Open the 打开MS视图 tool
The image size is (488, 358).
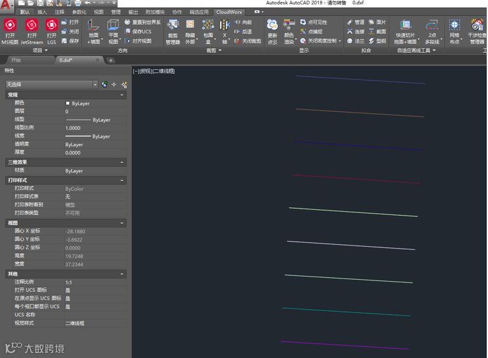[10, 32]
